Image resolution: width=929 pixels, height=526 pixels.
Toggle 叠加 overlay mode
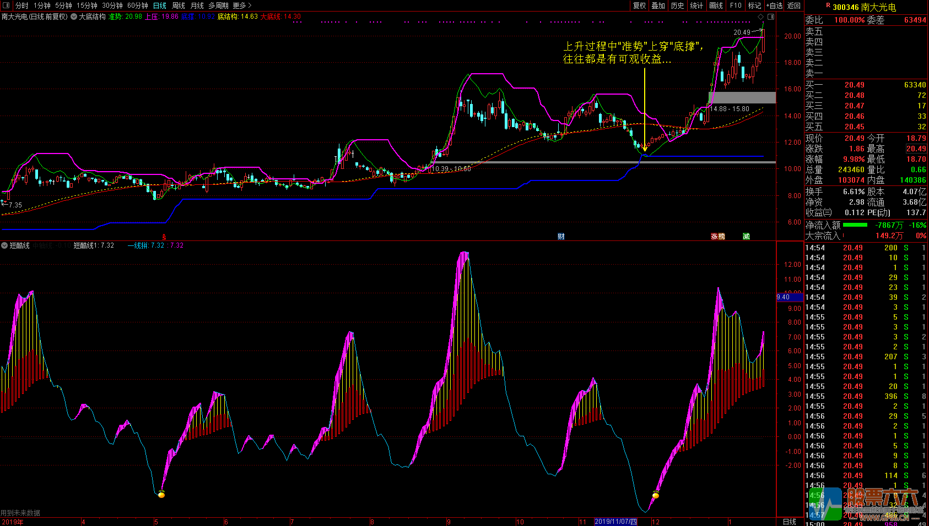tap(658, 6)
